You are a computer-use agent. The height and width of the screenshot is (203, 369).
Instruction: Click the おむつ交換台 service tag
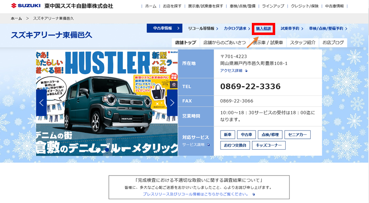[x=235, y=145]
